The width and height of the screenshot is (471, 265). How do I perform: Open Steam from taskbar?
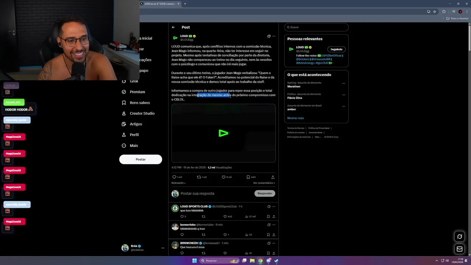coord(276,261)
